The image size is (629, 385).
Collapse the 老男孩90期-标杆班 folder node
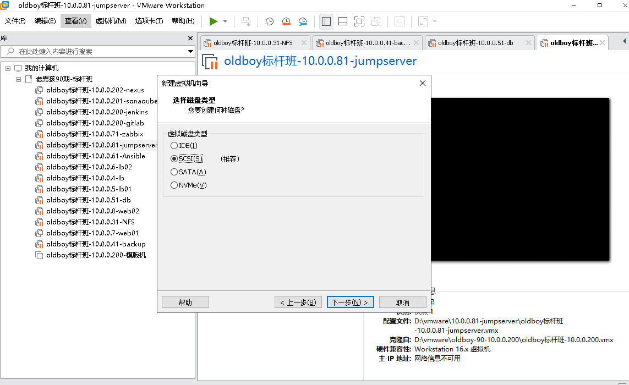point(19,79)
